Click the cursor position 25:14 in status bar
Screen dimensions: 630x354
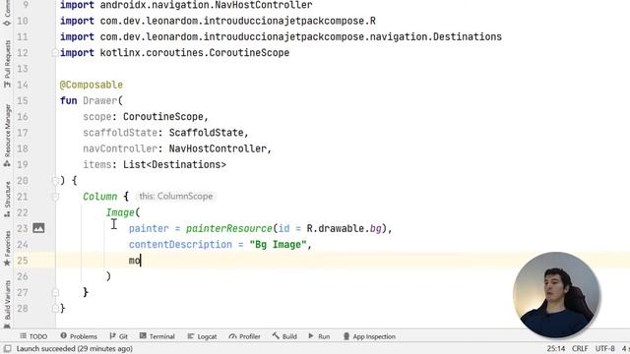[x=556, y=348]
